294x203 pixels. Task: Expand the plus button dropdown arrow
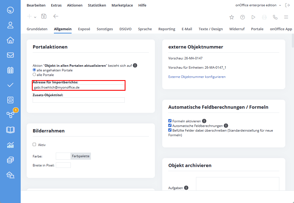35,17
